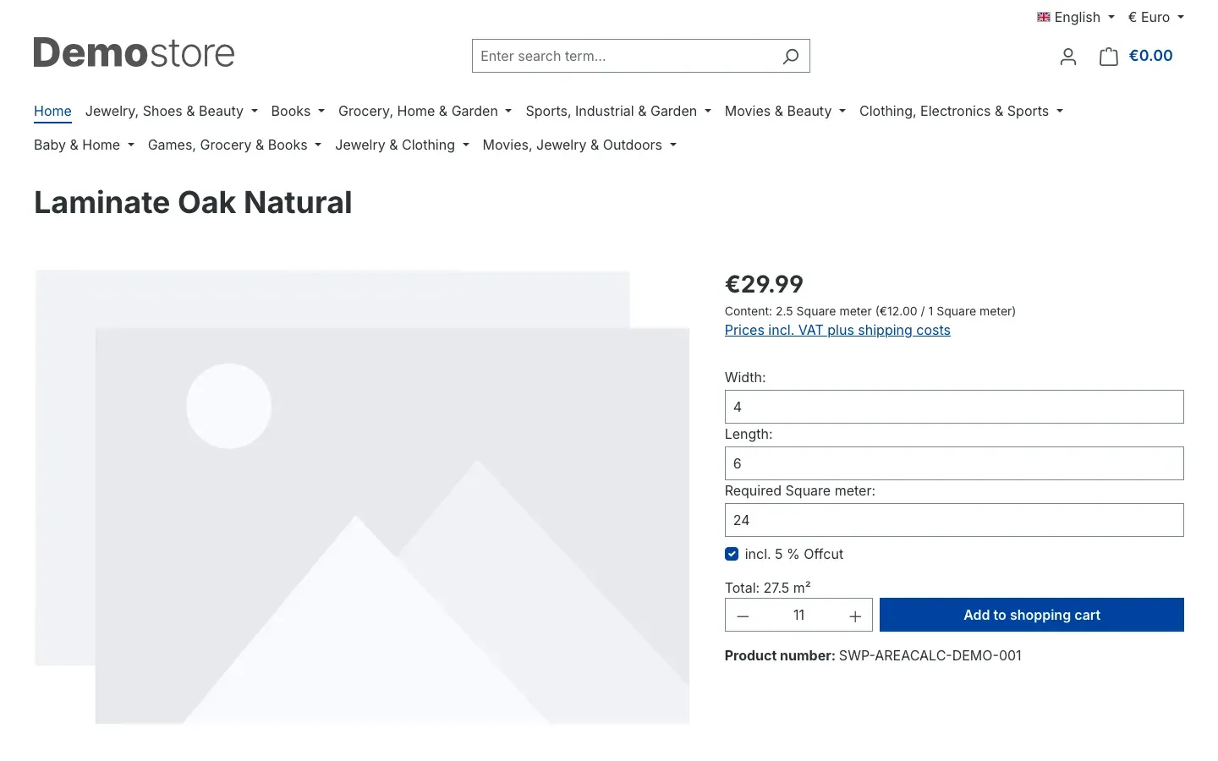
Task: Click the UK flag language icon
Action: [1044, 17]
